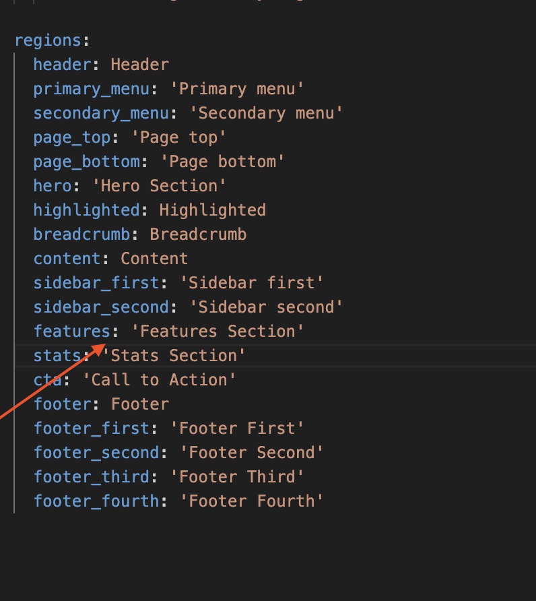Viewport: 536px width, 601px height.
Task: Place cursor on the 'footer_third' key
Action: point(92,477)
